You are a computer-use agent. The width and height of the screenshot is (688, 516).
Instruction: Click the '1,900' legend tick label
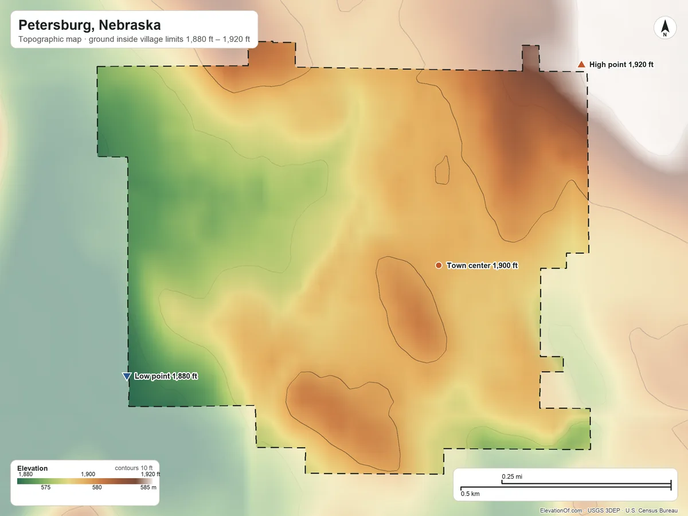click(88, 474)
